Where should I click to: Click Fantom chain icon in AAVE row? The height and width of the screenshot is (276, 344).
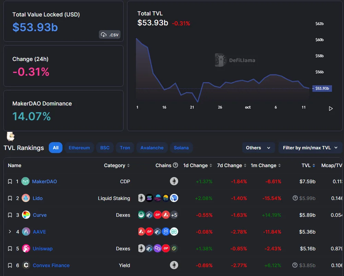165,231
